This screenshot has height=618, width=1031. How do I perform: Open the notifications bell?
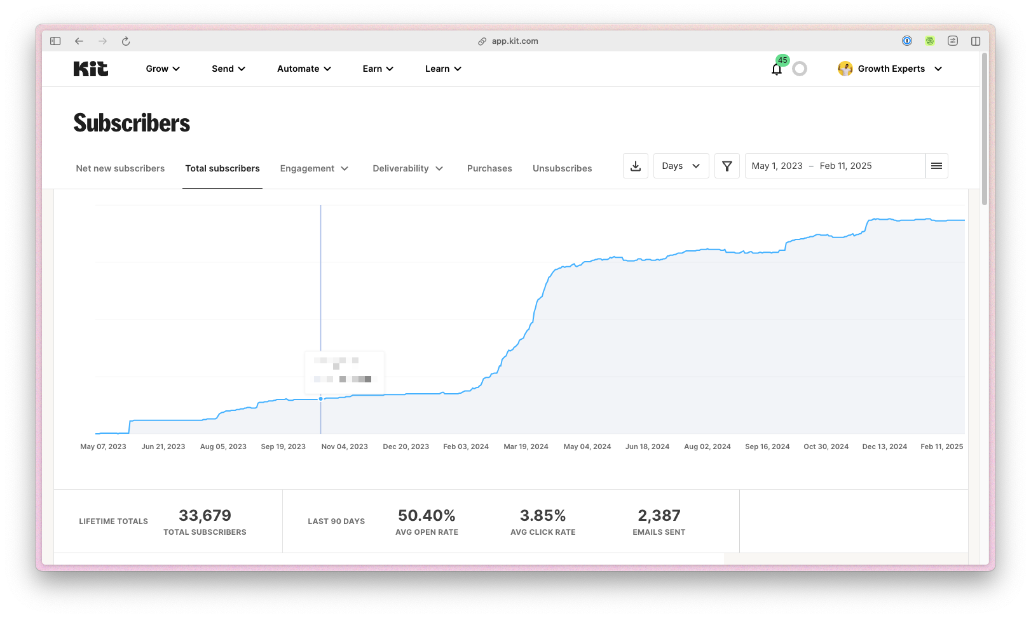(776, 69)
